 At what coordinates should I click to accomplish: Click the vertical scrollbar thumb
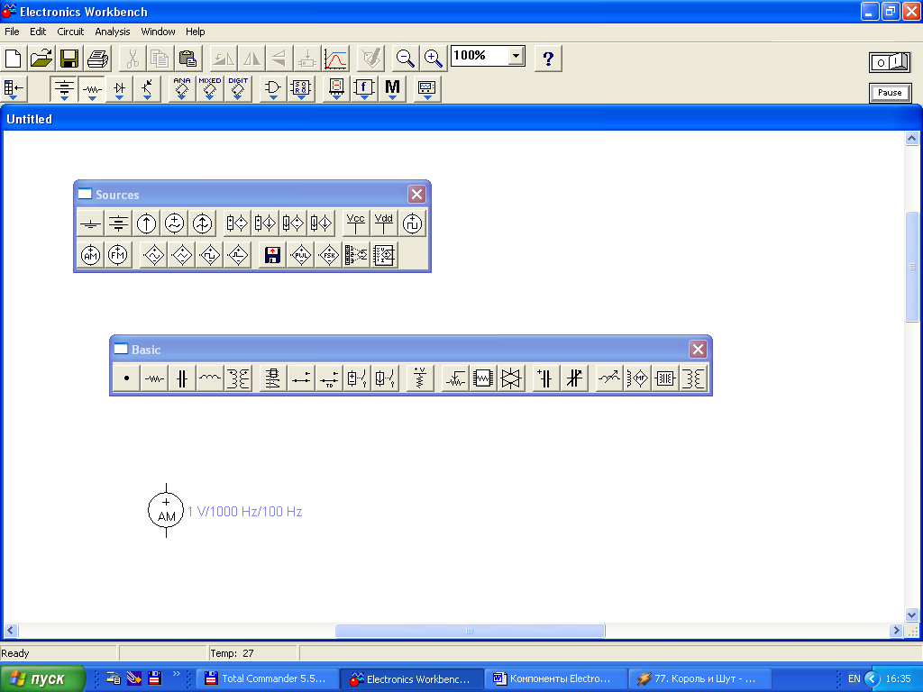coord(912,267)
